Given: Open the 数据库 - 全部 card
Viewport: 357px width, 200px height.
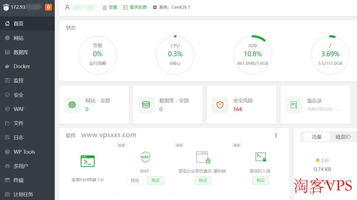Looking at the screenshot, I should [168, 105].
